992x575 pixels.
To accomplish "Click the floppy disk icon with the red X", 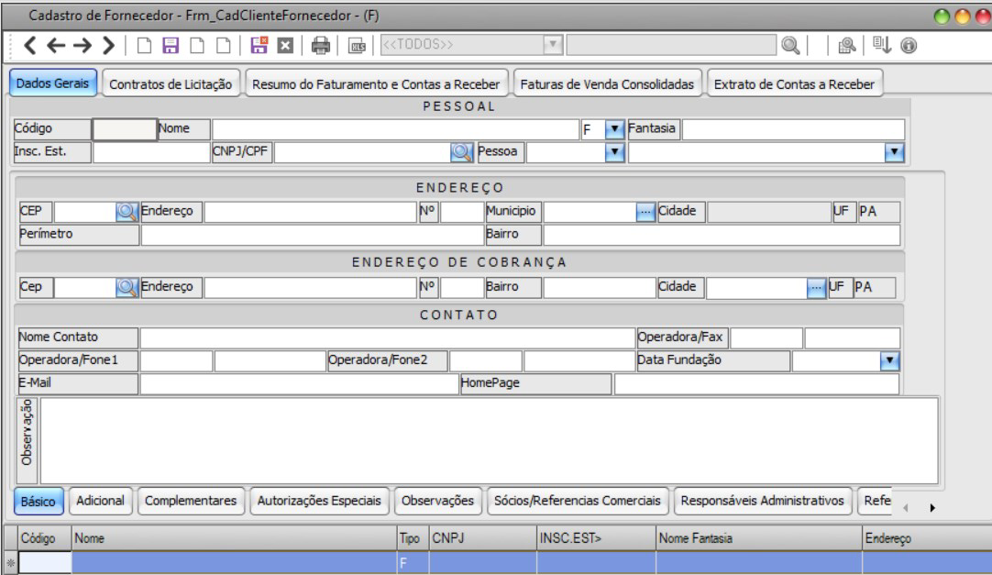I will (x=259, y=45).
